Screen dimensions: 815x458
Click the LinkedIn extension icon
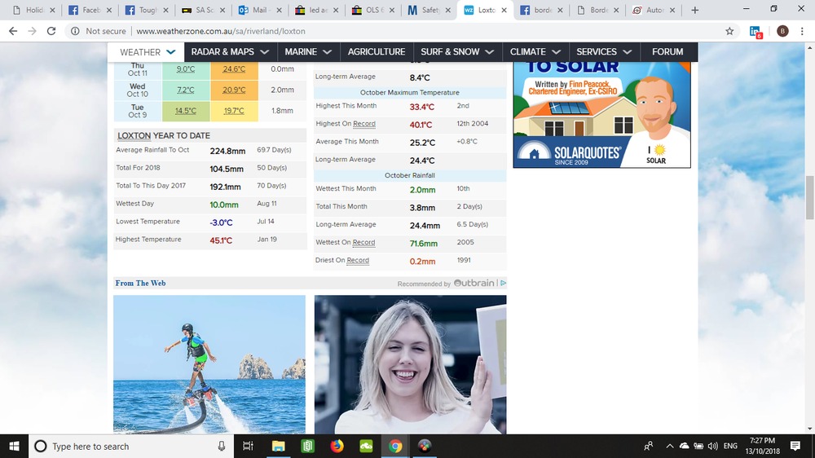point(755,31)
